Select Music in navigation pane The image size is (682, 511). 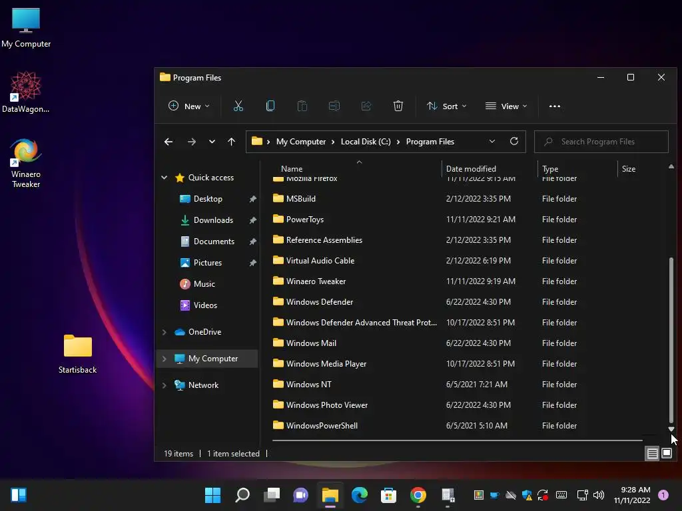(204, 283)
